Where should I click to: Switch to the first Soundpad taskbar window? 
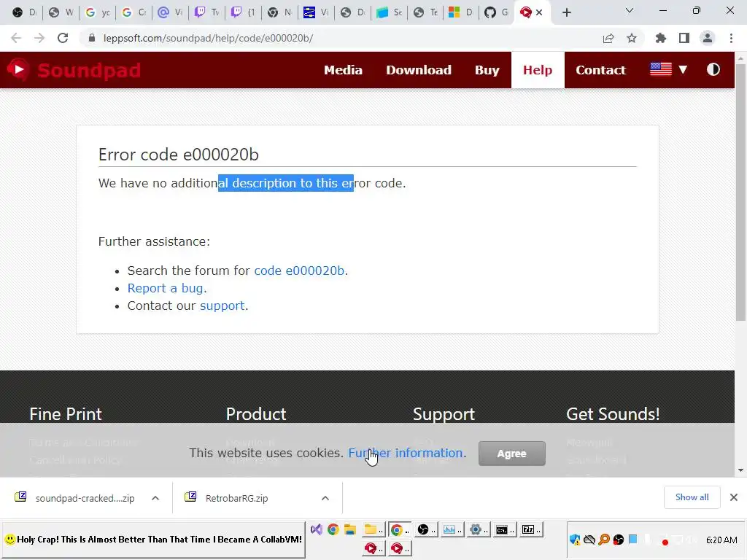point(373,548)
